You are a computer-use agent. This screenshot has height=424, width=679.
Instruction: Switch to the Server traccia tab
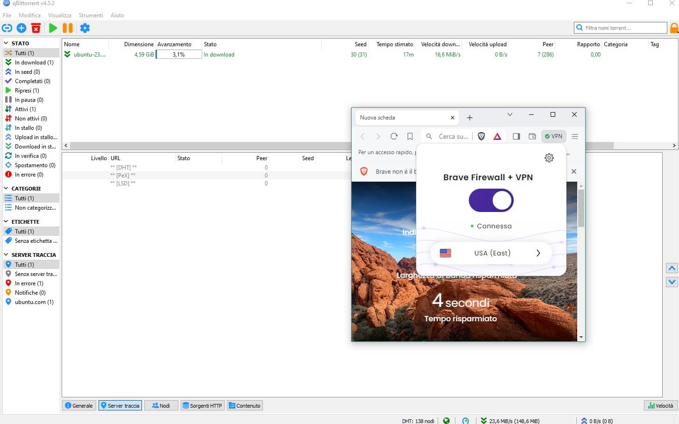click(120, 405)
